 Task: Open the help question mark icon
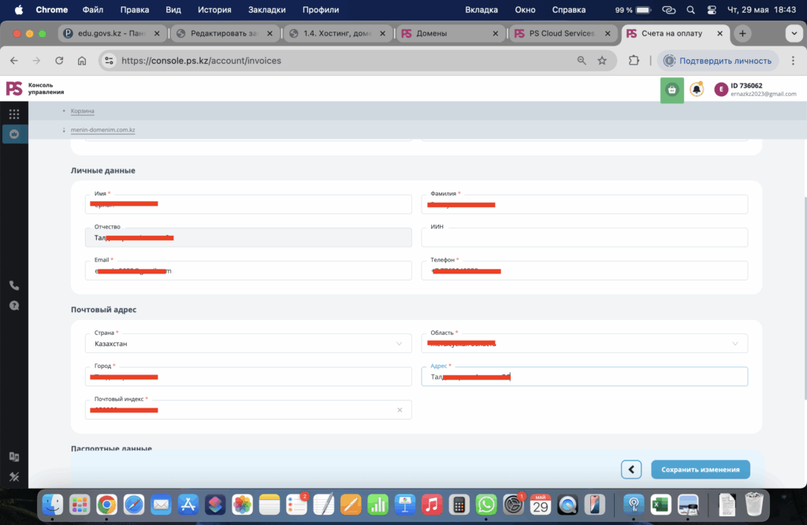click(14, 306)
